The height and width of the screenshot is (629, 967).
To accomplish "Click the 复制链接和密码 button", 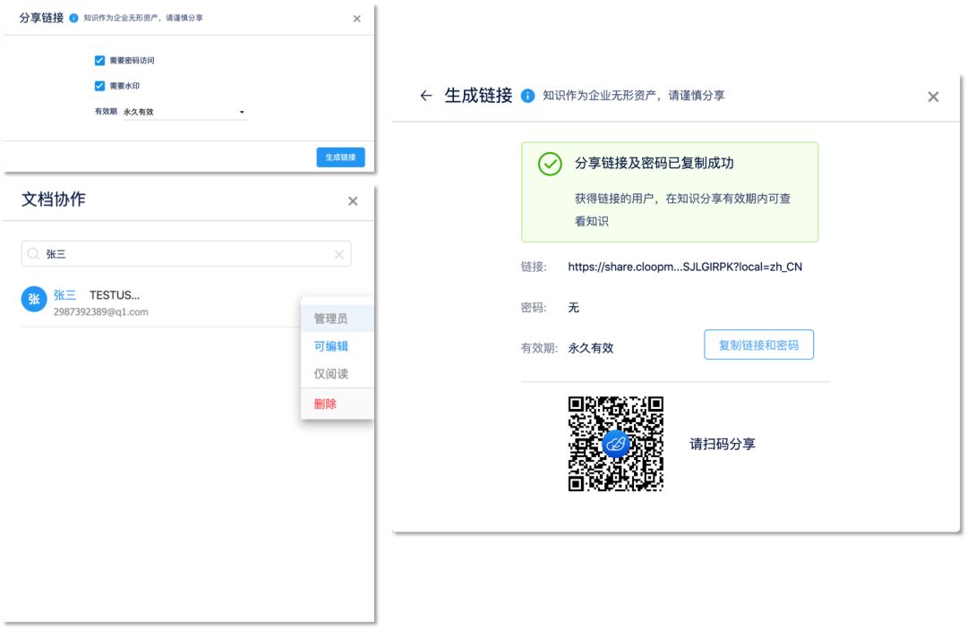I will (x=758, y=344).
